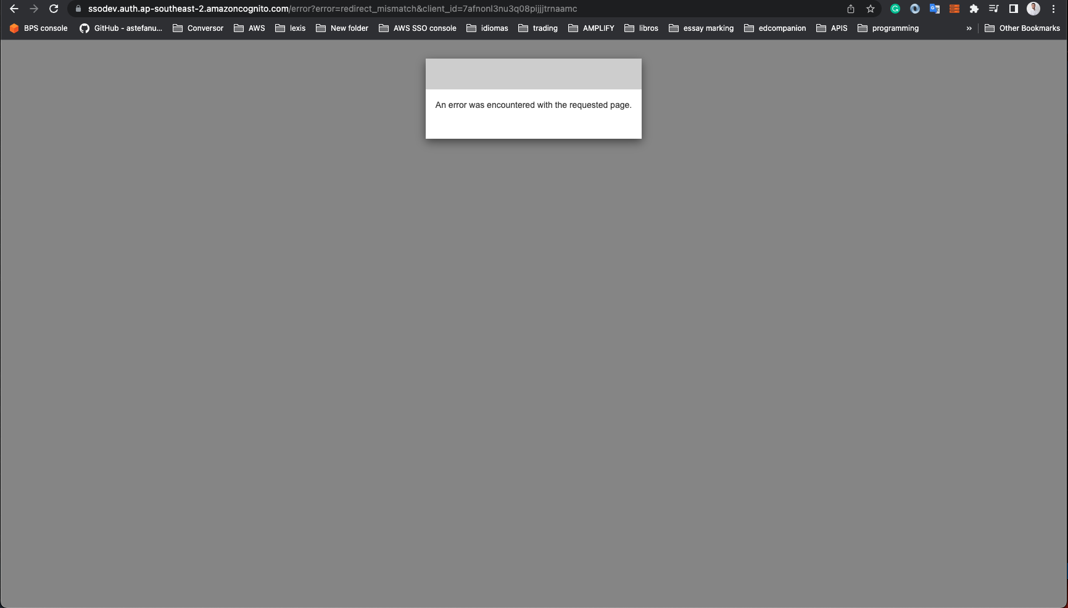Expand hidden bookmarks via the chevron
The image size is (1068, 608).
click(969, 28)
